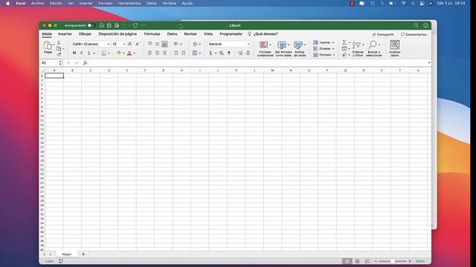Decrease indent in the alignment group
Image resolution: width=476 pixels, height=267 pixels.
(176, 53)
